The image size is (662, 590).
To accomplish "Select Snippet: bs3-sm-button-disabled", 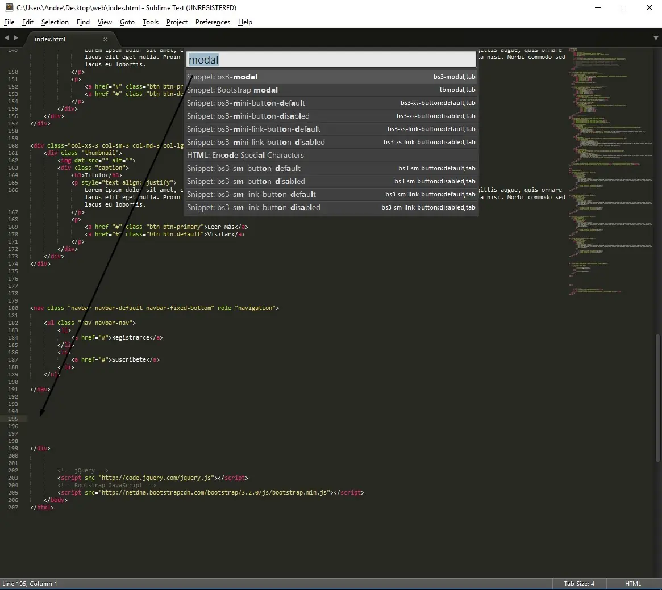I will click(x=331, y=182).
